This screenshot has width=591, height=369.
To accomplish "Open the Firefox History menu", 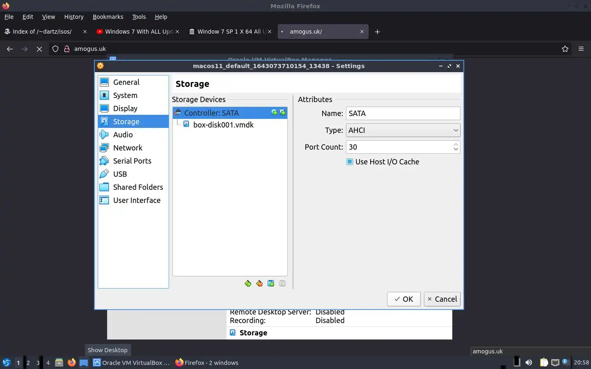I will 74,17.
